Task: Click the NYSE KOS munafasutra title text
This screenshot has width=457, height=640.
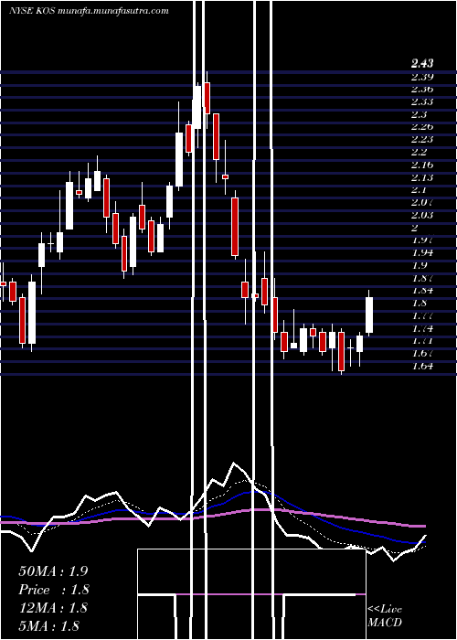Action: [89, 11]
